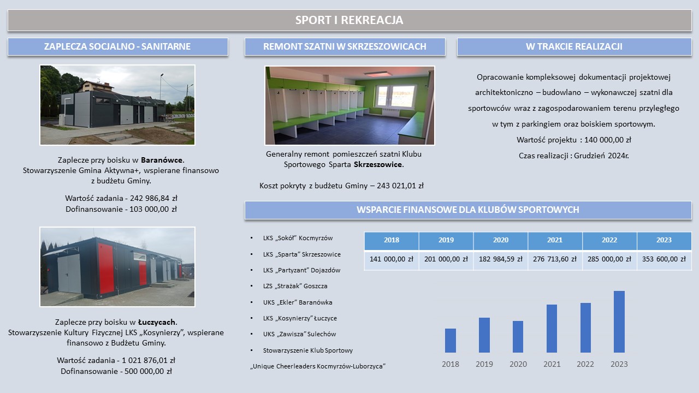Click the Wartość projektu : 140 000,00 zł line
The image size is (699, 393).
pyautogui.click(x=574, y=140)
